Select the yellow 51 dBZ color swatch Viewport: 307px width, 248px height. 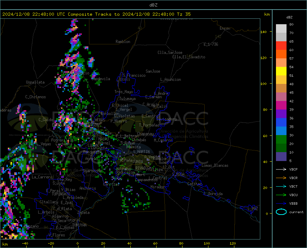coord(281,71)
